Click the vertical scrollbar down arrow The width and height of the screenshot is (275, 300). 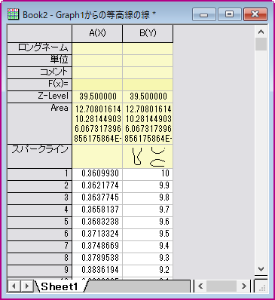tap(261, 269)
